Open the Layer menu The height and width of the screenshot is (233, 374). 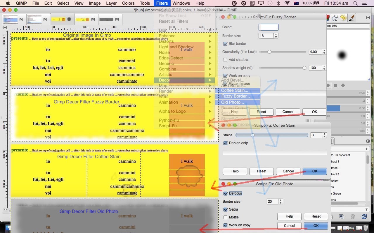(111, 3)
